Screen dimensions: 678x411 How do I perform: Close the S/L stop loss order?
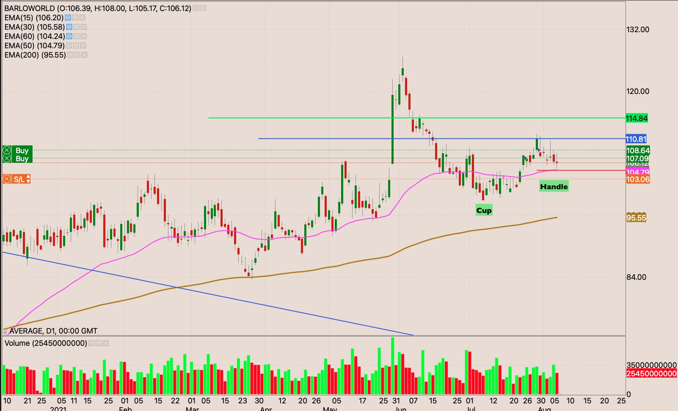pos(7,179)
